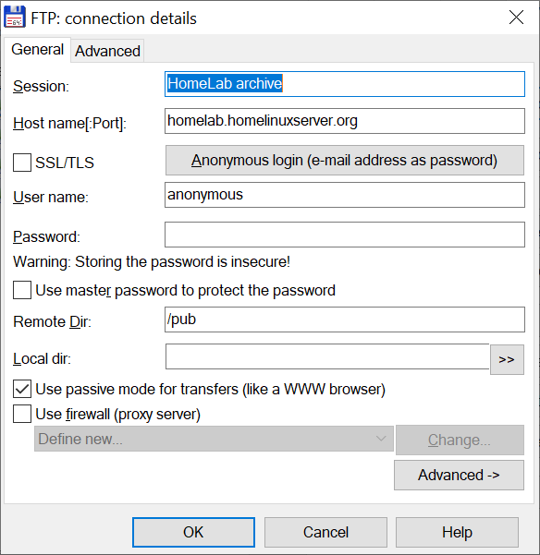The width and height of the screenshot is (540, 555).
Task: Click the floppy disk app icon in title bar
Action: [x=15, y=17]
